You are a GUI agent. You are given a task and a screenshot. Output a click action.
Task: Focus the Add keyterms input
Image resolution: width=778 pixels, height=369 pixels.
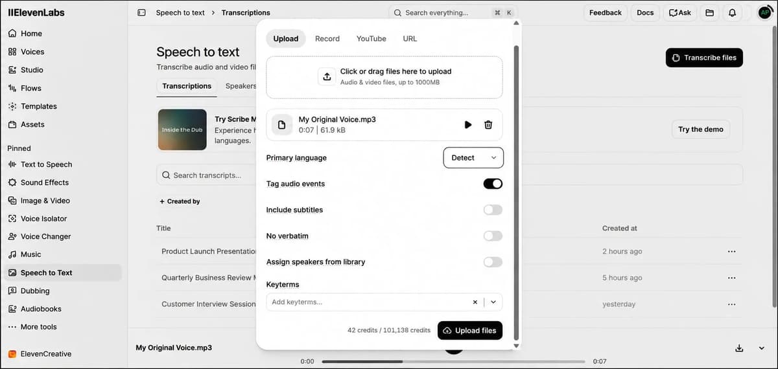point(367,302)
